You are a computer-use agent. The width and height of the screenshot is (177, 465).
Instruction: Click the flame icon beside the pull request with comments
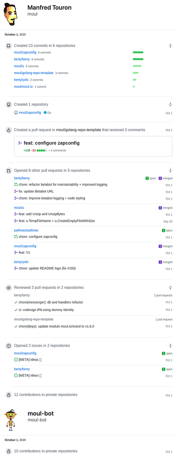pos(8,130)
